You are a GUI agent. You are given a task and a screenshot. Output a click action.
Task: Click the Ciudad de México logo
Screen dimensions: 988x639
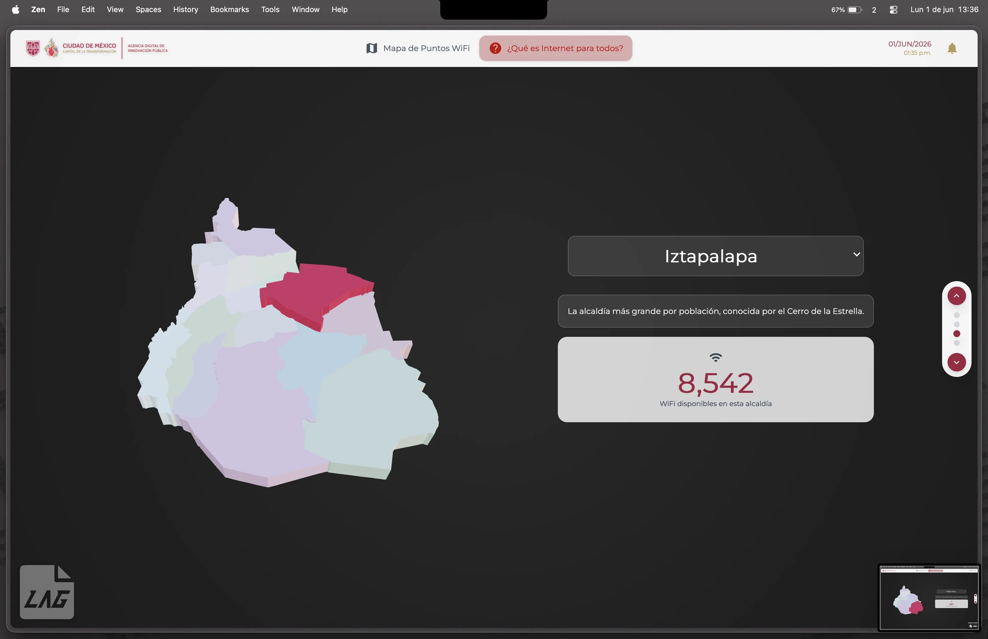coord(71,48)
